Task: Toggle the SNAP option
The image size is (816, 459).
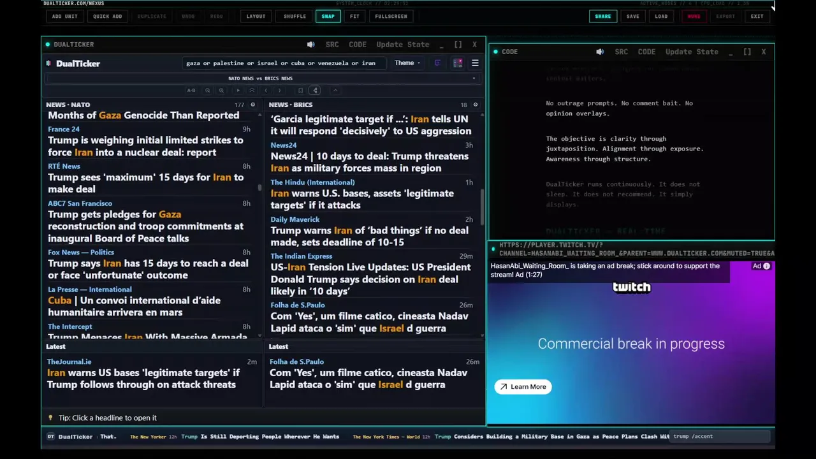Action: tap(328, 16)
